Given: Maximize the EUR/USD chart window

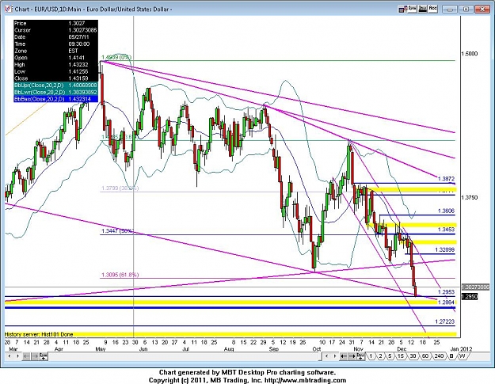Looking at the screenshot, I should 466,9.
